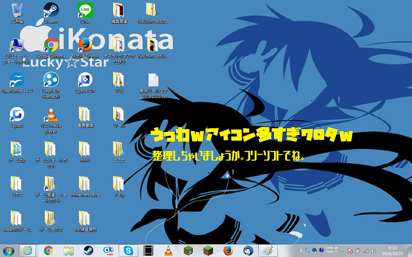Open the ごみ箱 recycle bin icon

(17, 13)
